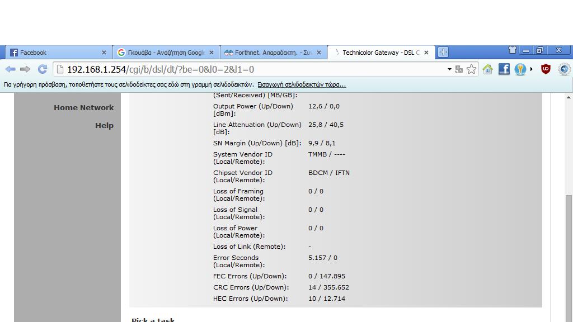Click the Home icon in the toolbar
The height and width of the screenshot is (322, 573).
point(487,69)
